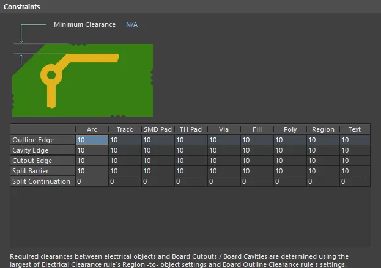Select Cavity Edge TH Pad cell
This screenshot has height=268, width=381.
click(x=191, y=150)
